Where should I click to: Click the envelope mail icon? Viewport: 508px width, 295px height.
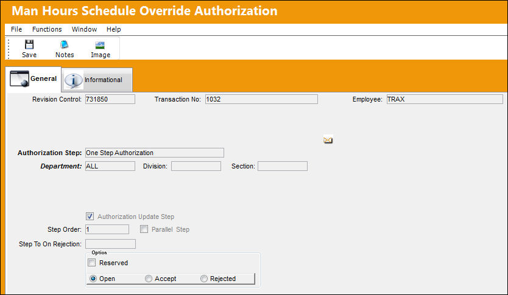[x=328, y=140]
